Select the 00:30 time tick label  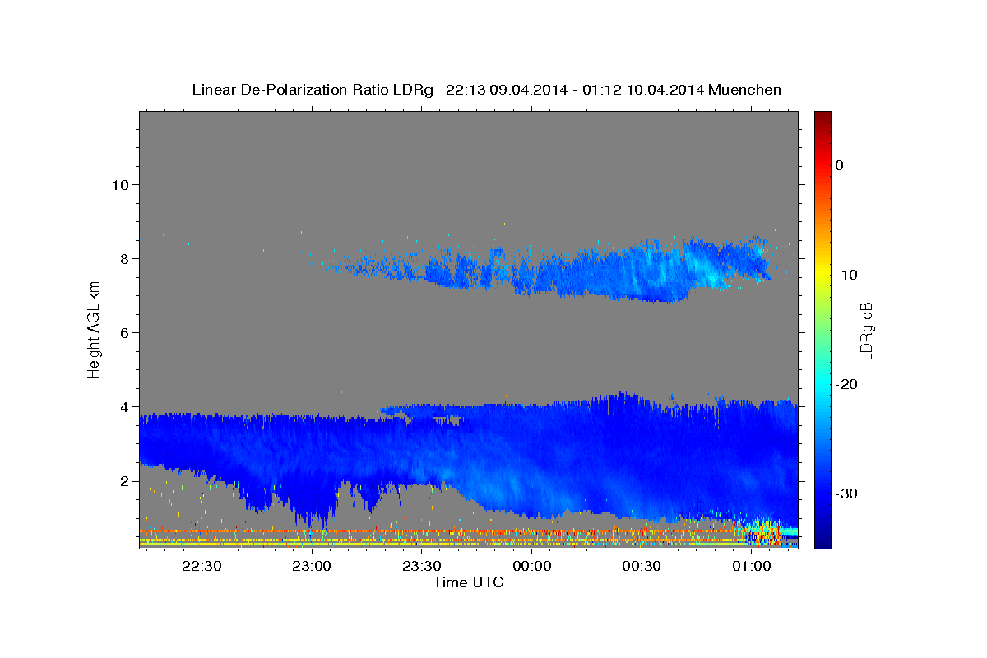click(642, 566)
